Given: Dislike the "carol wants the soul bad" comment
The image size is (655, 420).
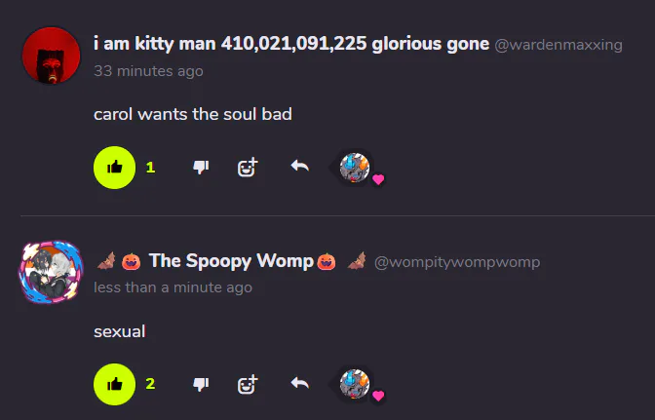Looking at the screenshot, I should [201, 168].
